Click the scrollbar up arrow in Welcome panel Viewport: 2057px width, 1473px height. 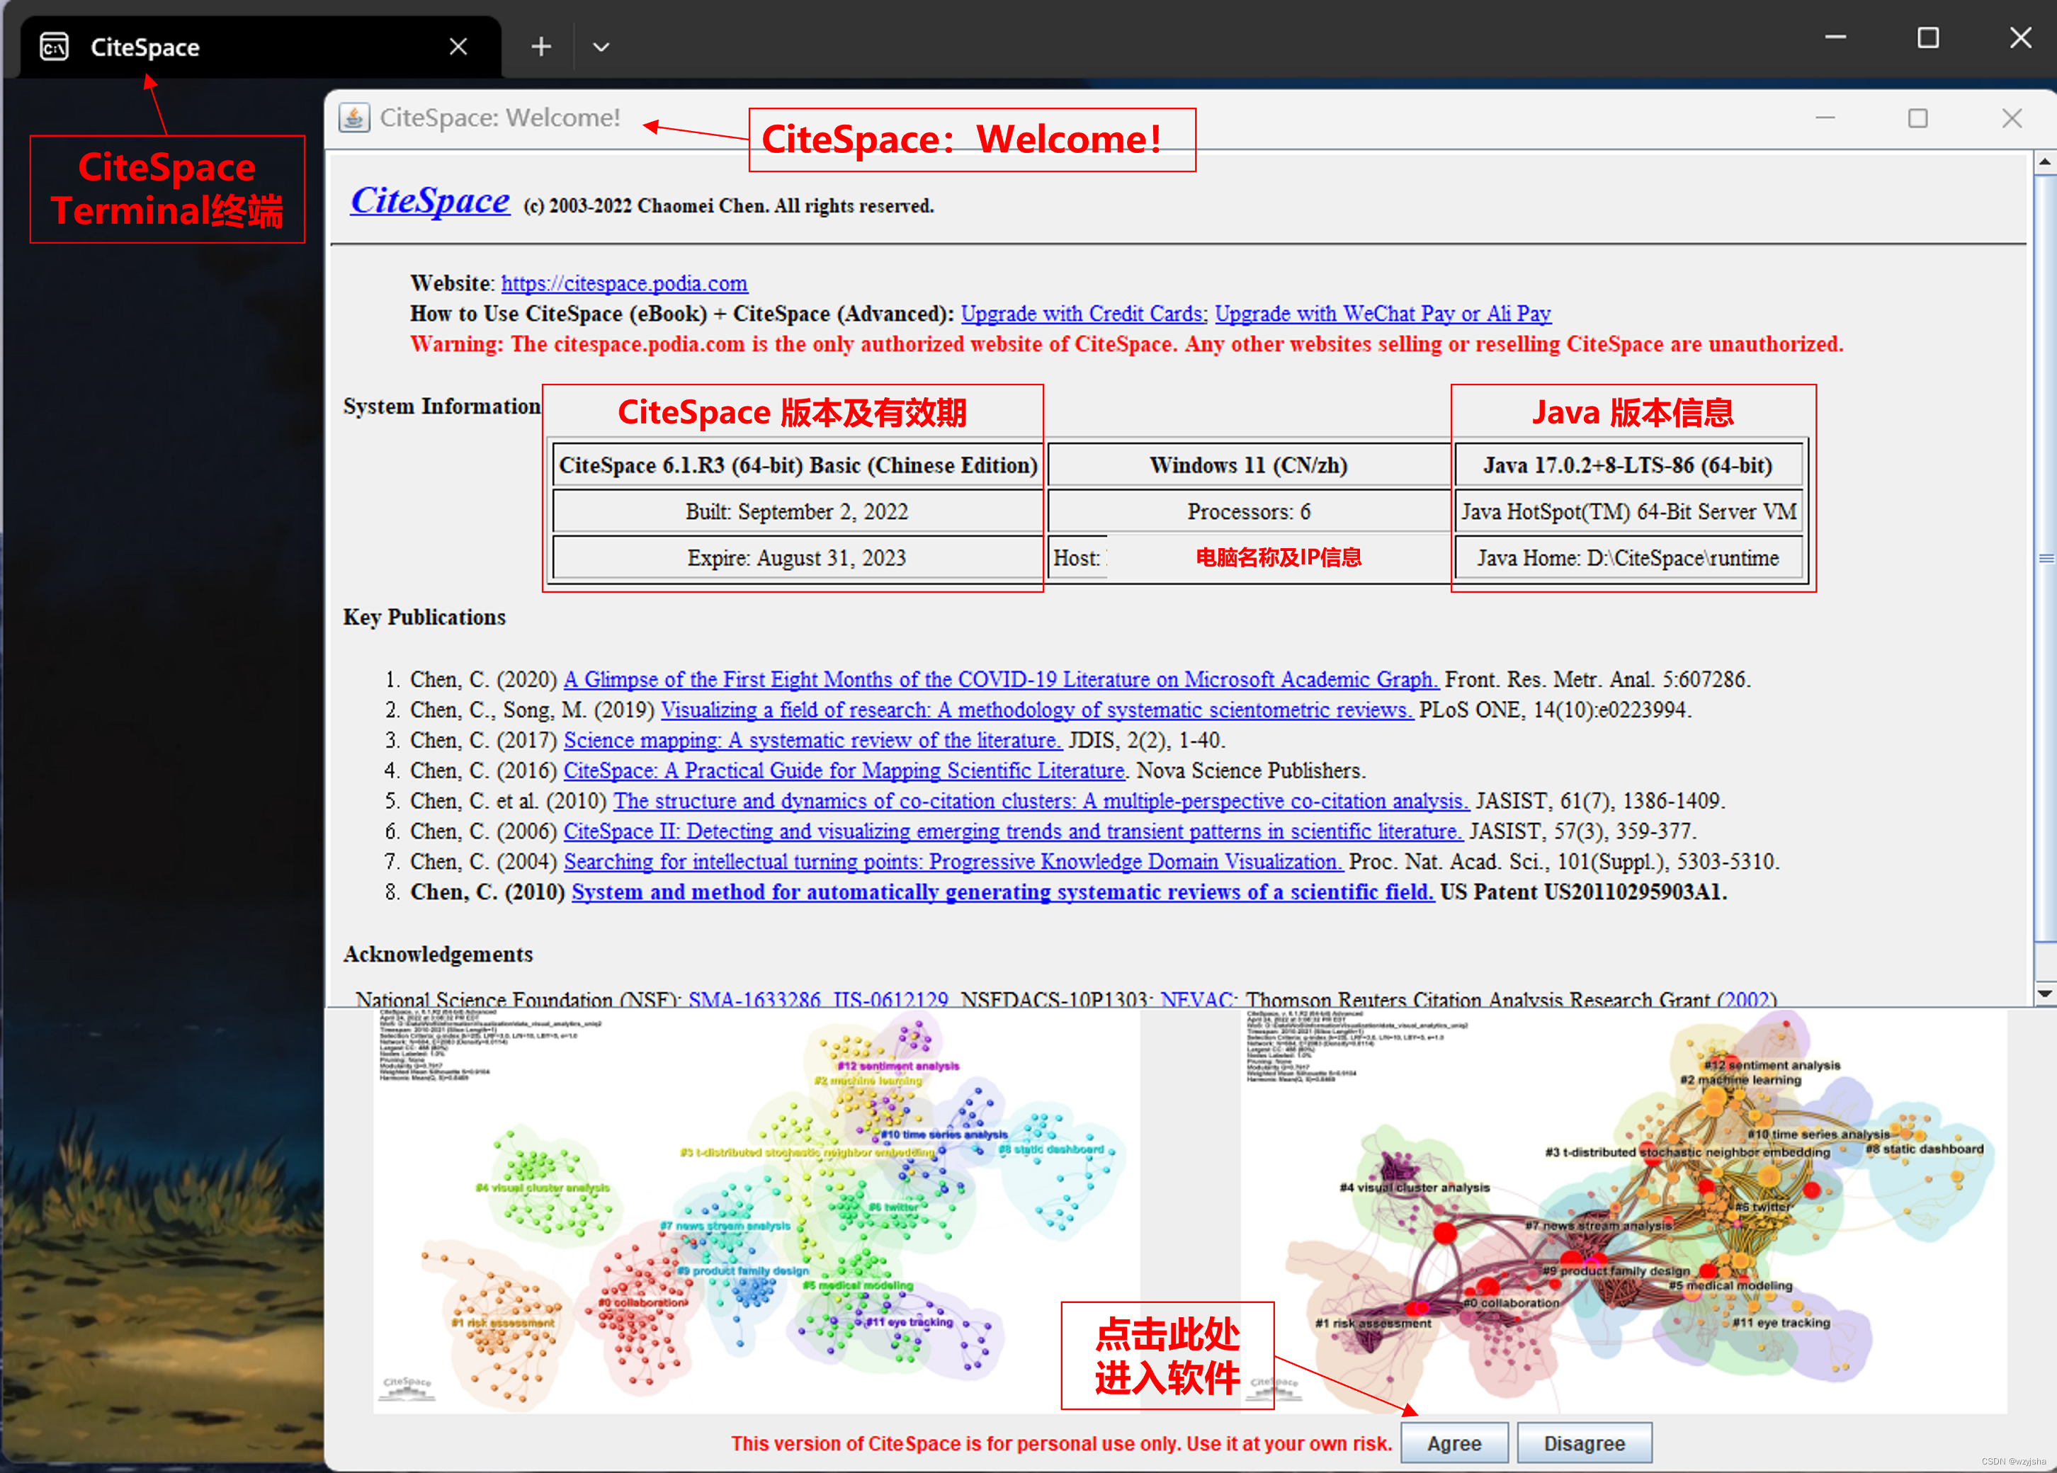tap(2044, 162)
